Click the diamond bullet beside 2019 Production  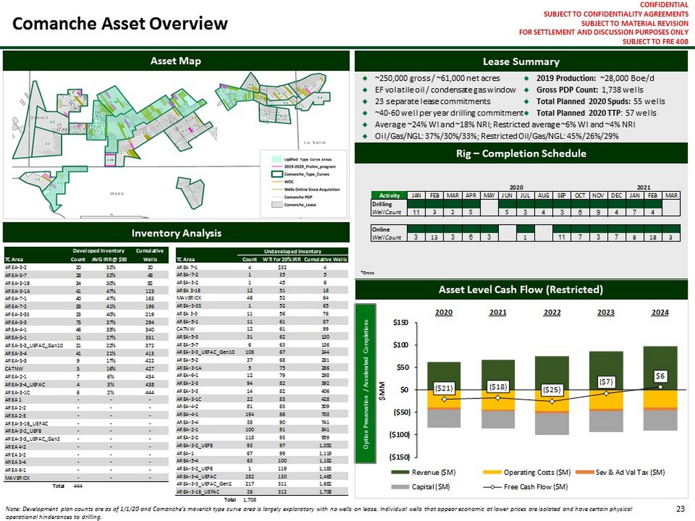(x=527, y=79)
